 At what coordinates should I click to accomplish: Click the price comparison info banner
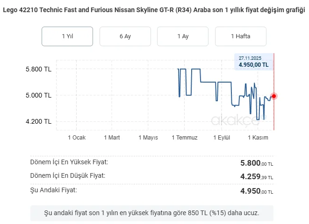(x=151, y=213)
